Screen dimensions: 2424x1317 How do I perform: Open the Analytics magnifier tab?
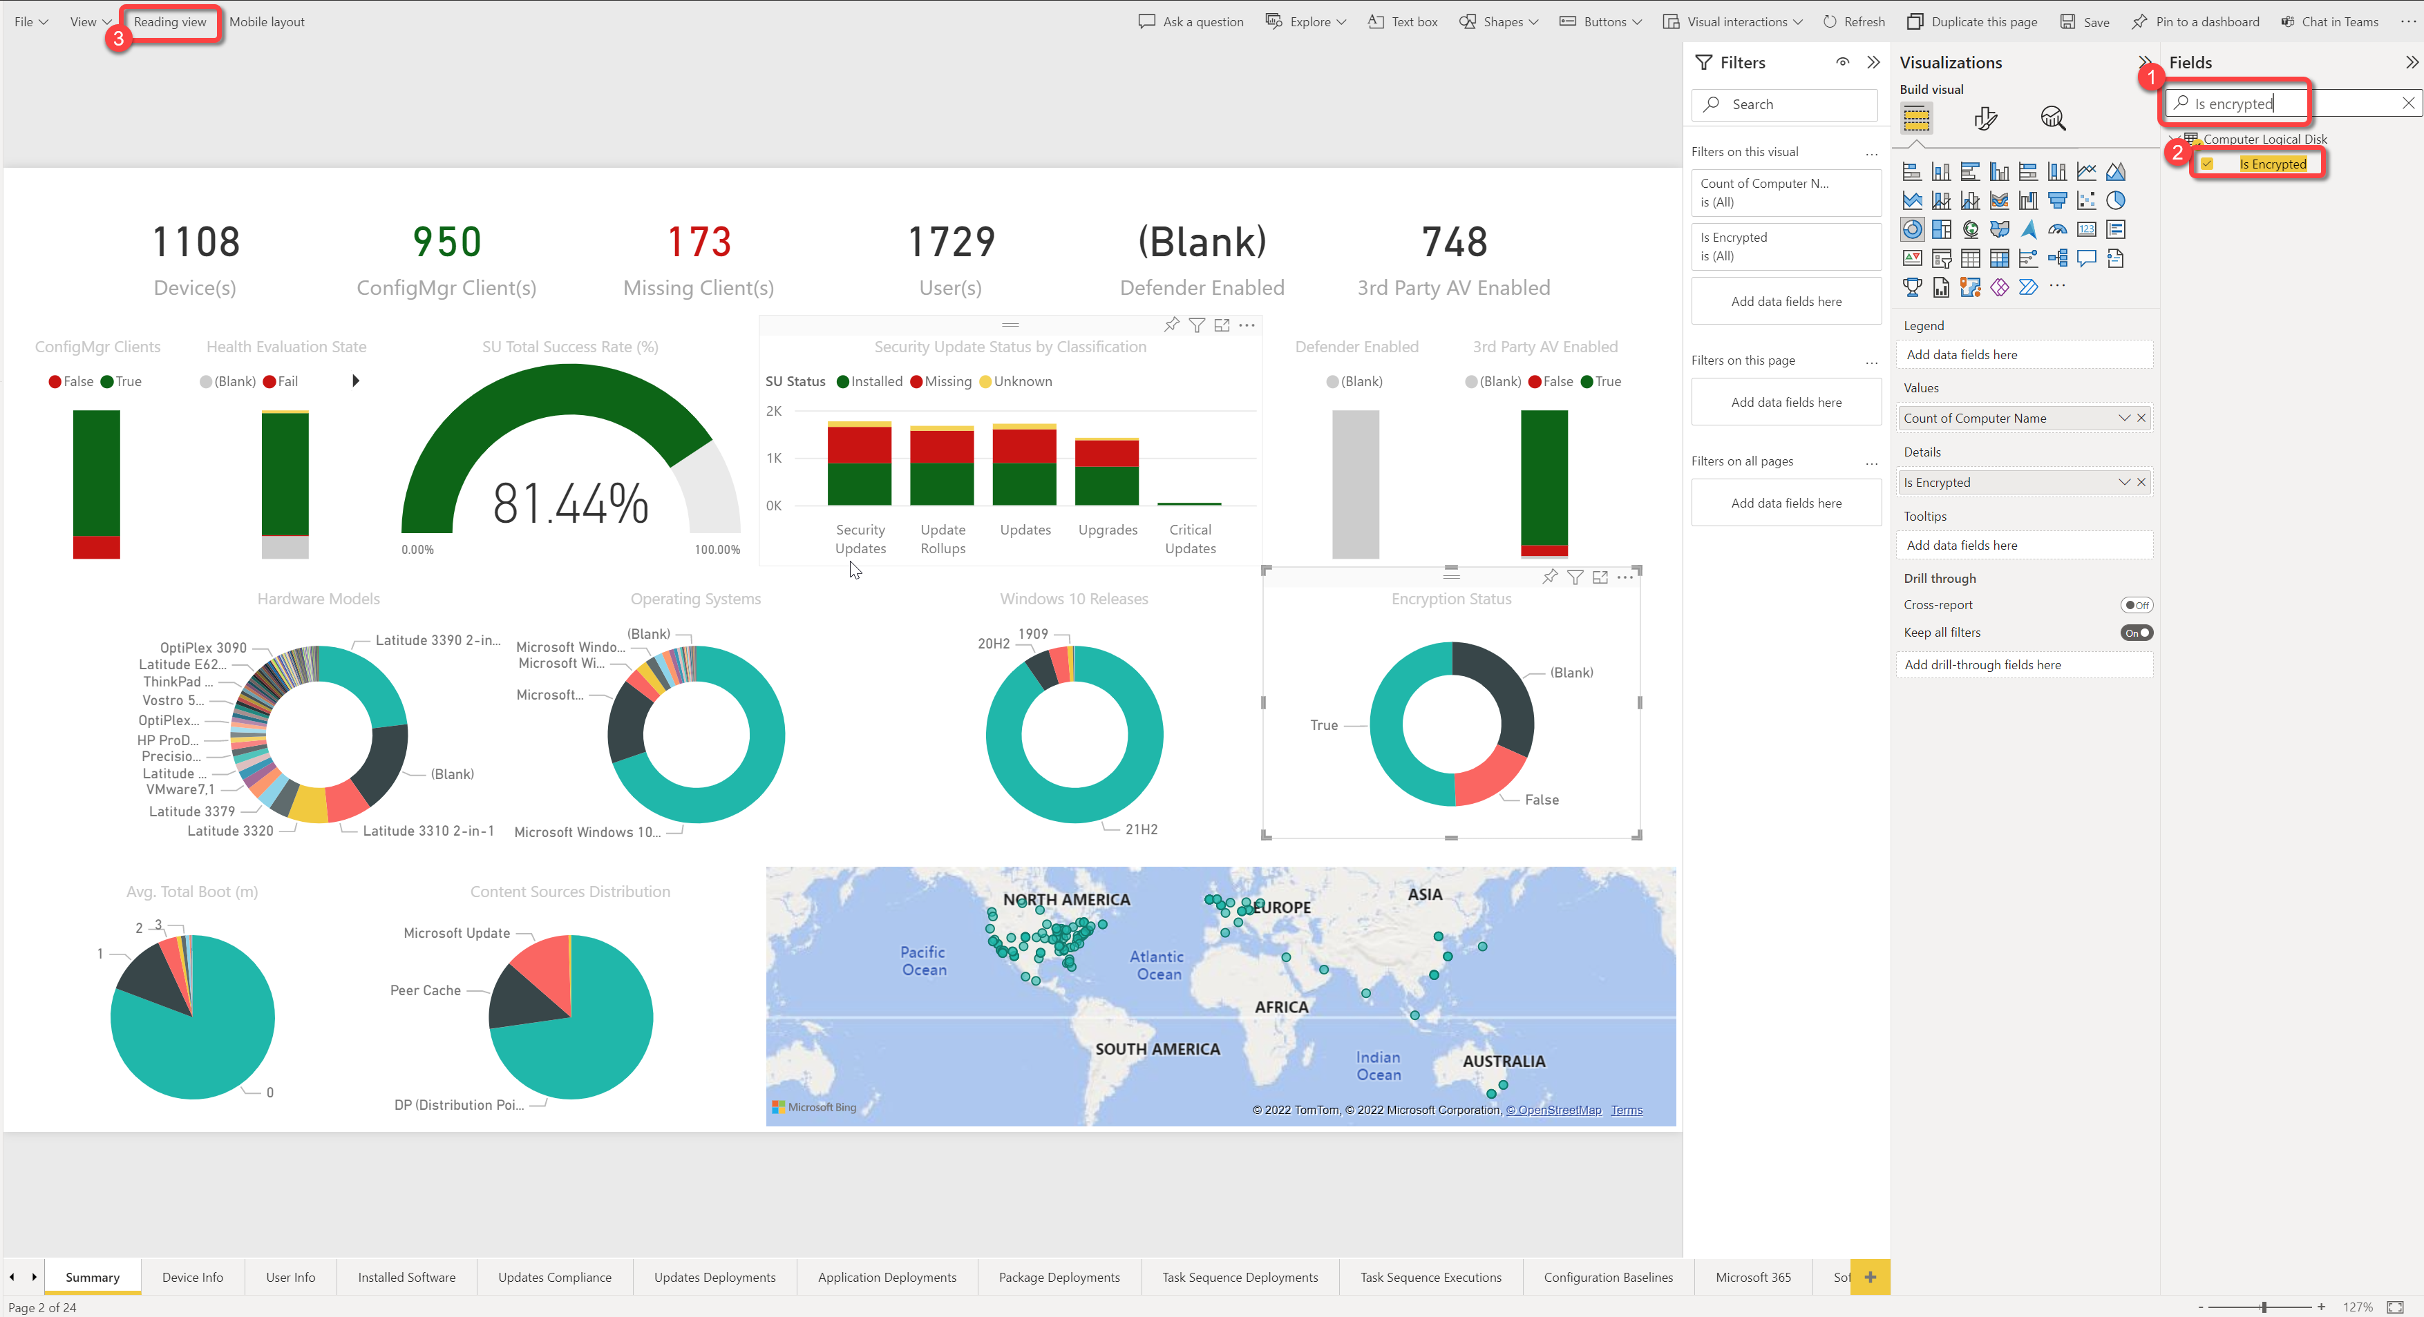(x=2053, y=119)
